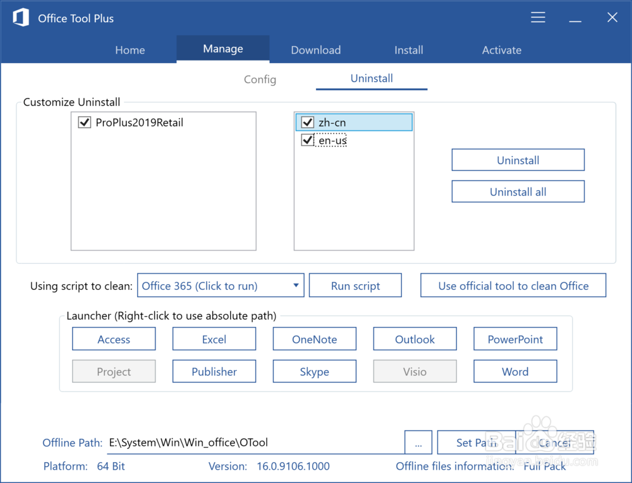Click the Uninstall button
Viewport: 632px width, 483px height.
click(518, 160)
